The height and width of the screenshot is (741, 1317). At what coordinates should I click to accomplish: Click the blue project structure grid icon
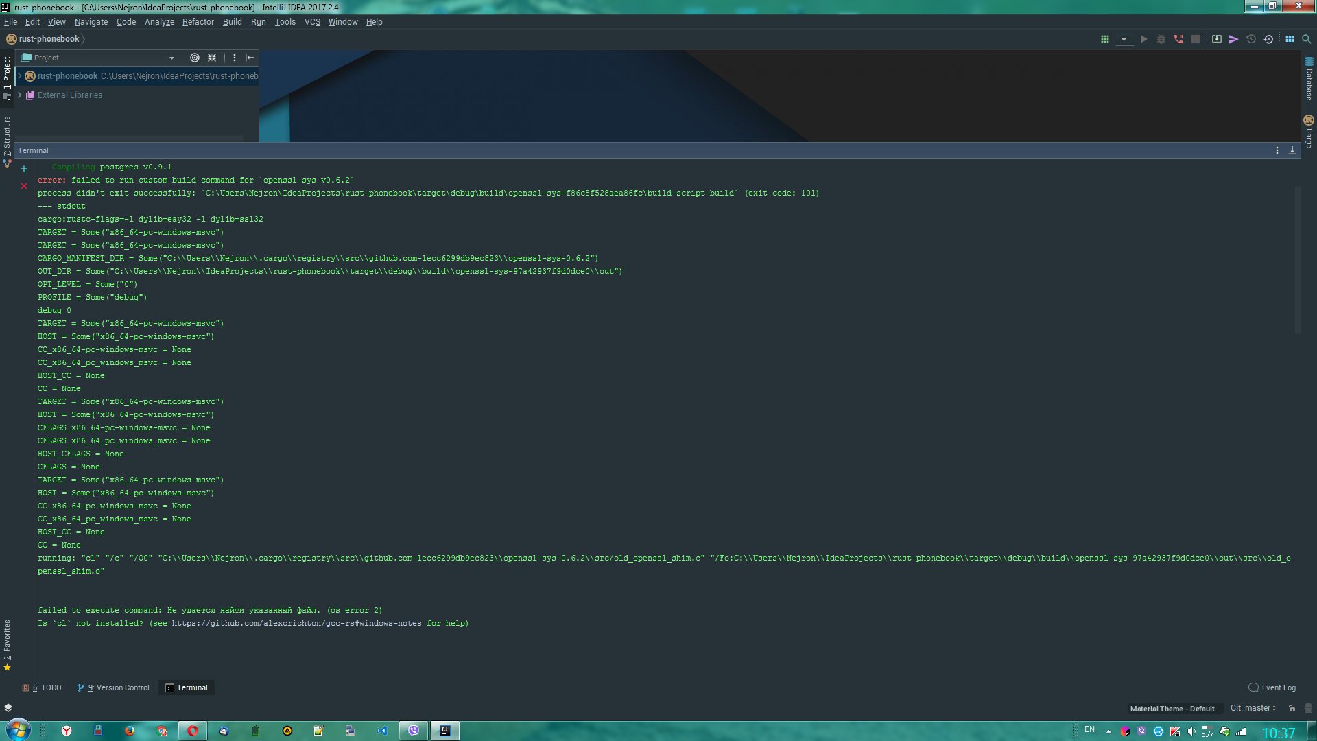point(1290,39)
